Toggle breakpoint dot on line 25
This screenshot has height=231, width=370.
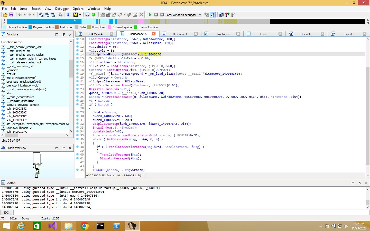click(78, 97)
